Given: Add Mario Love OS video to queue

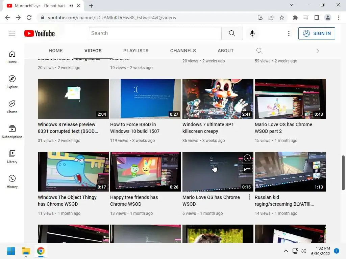Looking at the screenshot, I should pyautogui.click(x=247, y=169).
